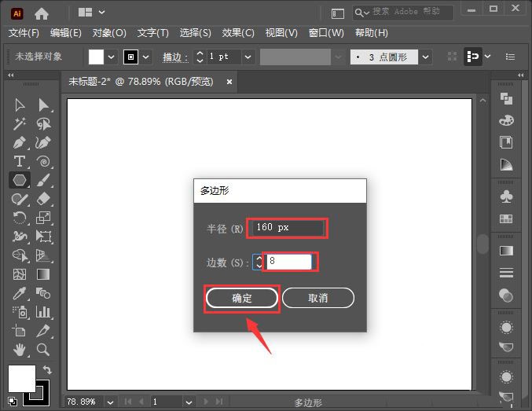Reset default fill and stroke

point(13,401)
